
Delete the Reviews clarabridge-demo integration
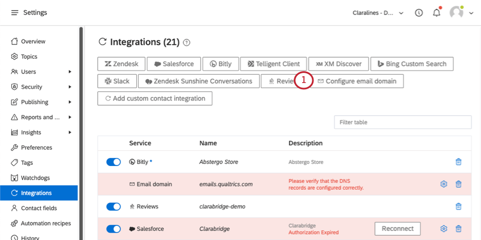[x=458, y=206]
